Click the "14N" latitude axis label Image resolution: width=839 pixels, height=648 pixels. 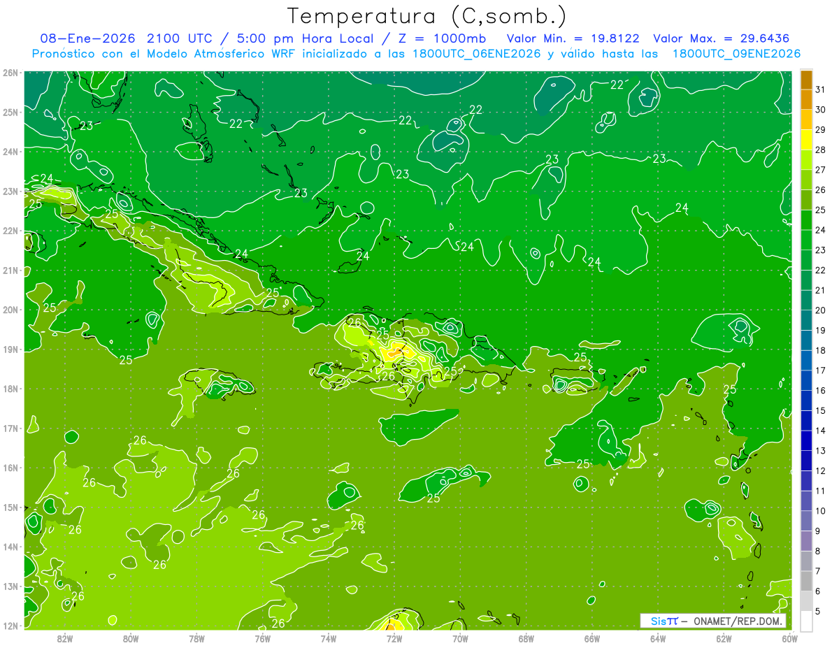coord(10,547)
